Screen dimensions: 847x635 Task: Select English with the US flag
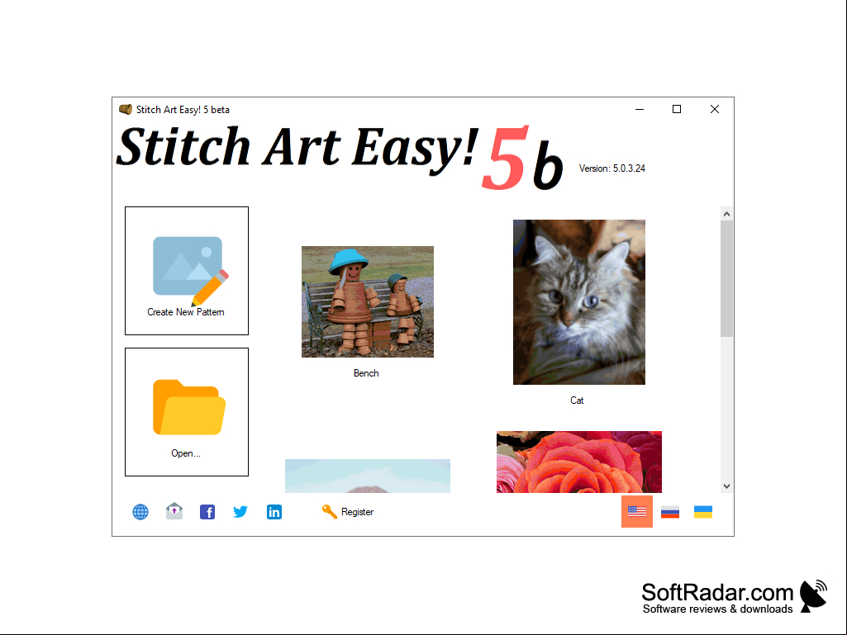tap(637, 511)
